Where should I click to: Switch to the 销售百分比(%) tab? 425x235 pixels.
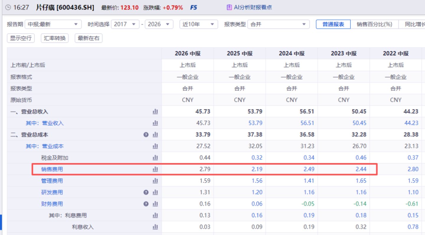tap(374, 24)
